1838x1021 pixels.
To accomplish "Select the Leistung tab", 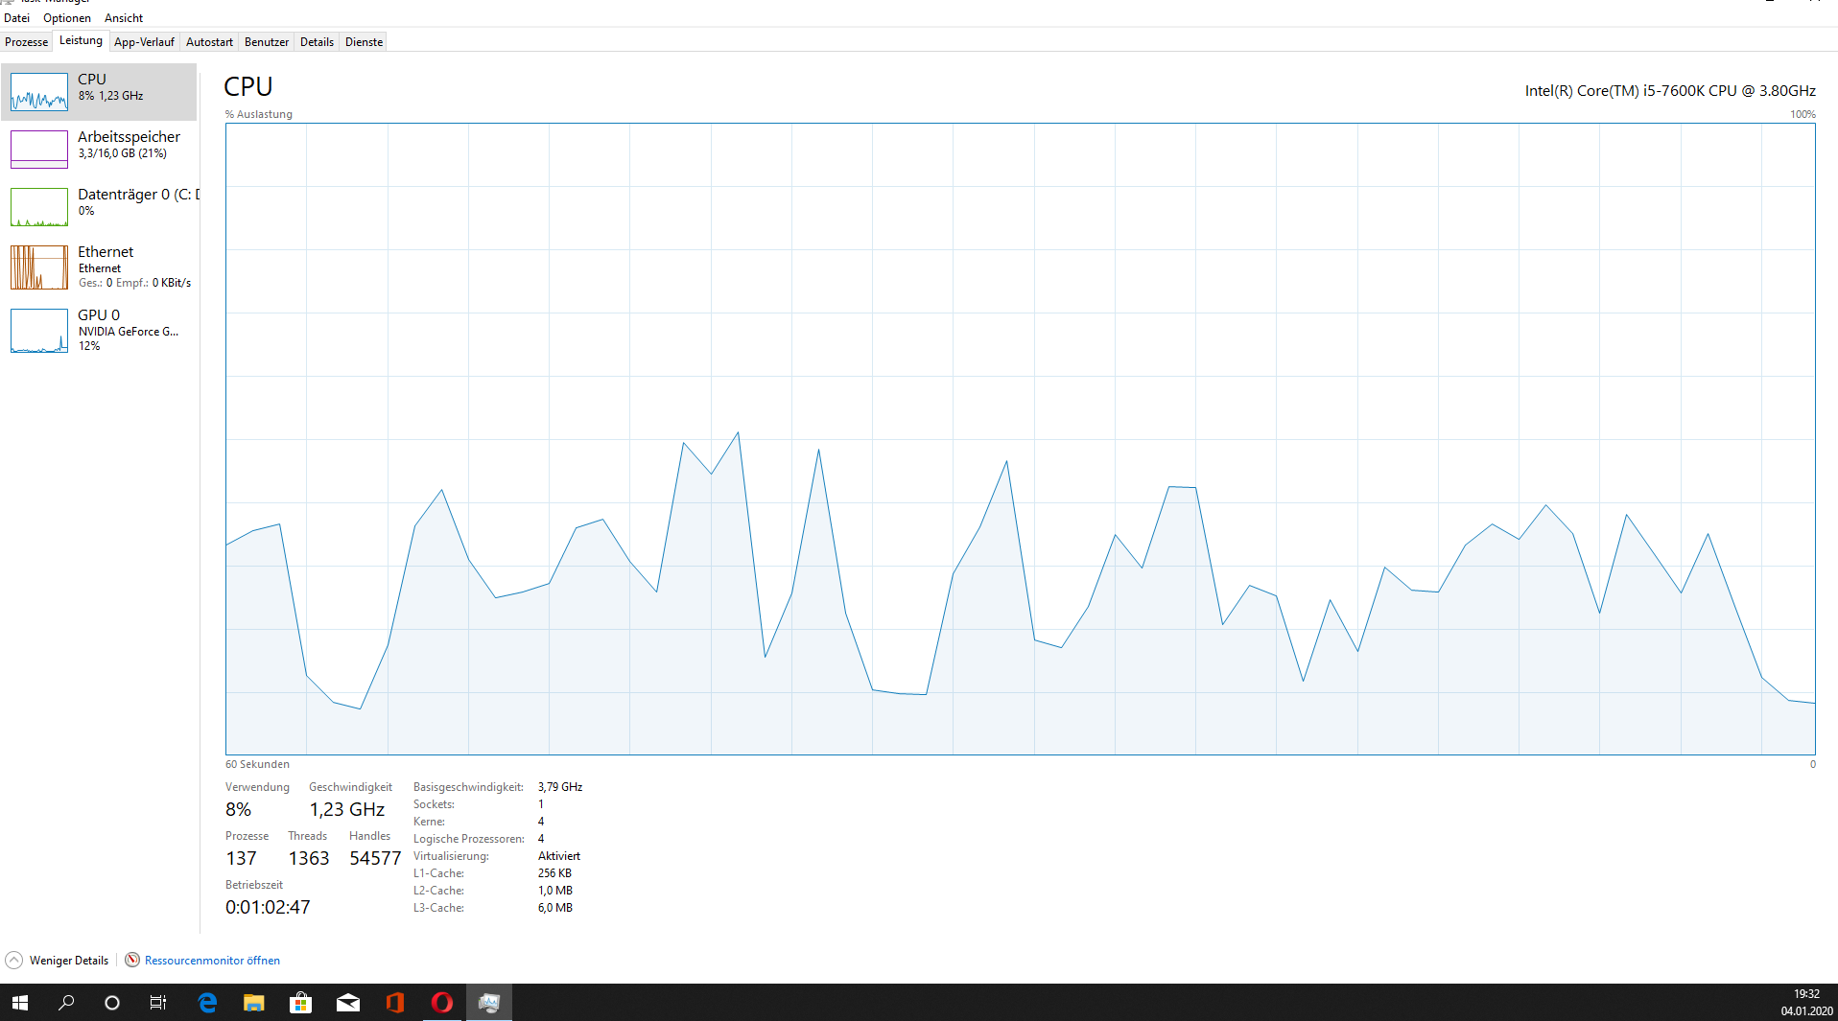I will (81, 40).
